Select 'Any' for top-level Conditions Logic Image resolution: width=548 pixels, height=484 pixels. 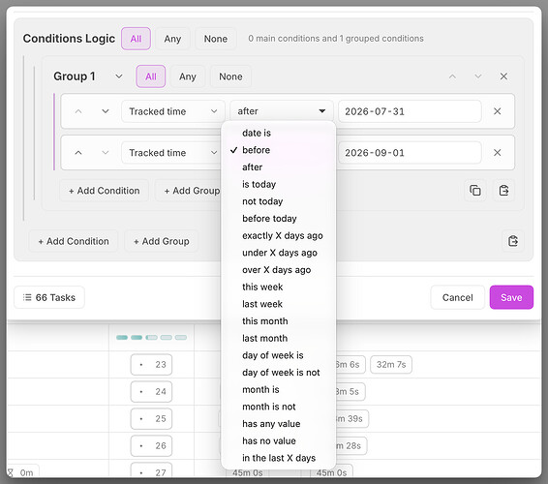pos(172,39)
